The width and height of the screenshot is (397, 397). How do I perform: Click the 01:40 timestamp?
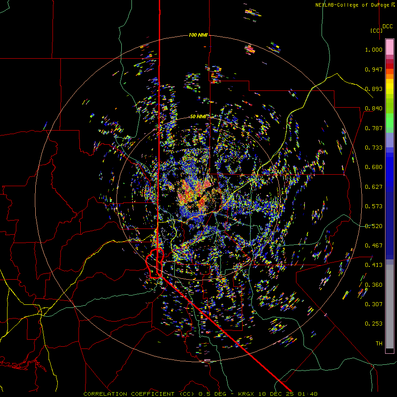[x=307, y=394]
